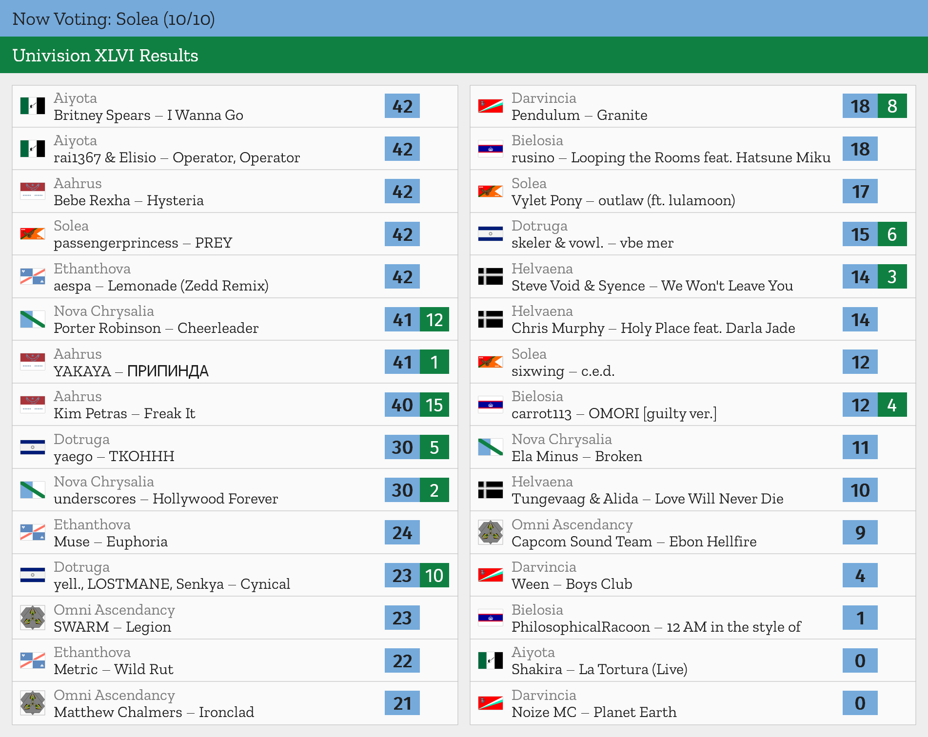Image resolution: width=928 pixels, height=737 pixels.
Task: Select the song title 'Noize MC – Planet Earth'
Action: tap(594, 712)
